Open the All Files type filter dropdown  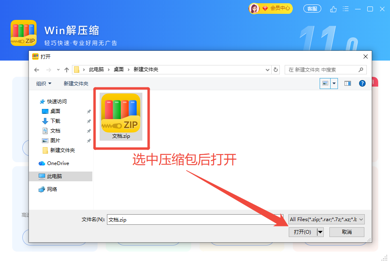click(x=326, y=220)
